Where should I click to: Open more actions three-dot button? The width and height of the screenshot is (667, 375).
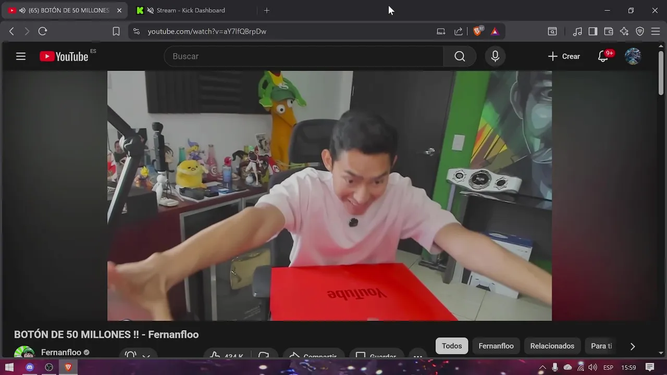tap(417, 354)
